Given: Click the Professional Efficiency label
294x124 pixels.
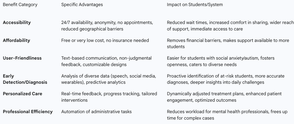Looking at the screenshot, I should pyautogui.click(x=28, y=111).
